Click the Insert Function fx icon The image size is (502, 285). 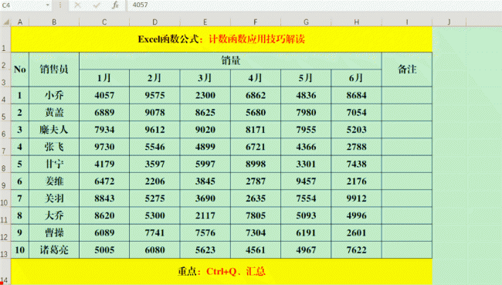115,5
